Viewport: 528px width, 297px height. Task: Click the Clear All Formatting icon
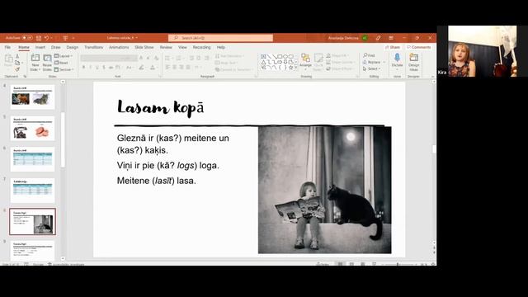click(x=156, y=59)
